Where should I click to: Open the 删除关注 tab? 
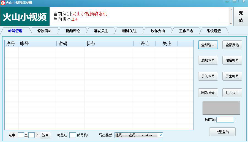coord(129,31)
